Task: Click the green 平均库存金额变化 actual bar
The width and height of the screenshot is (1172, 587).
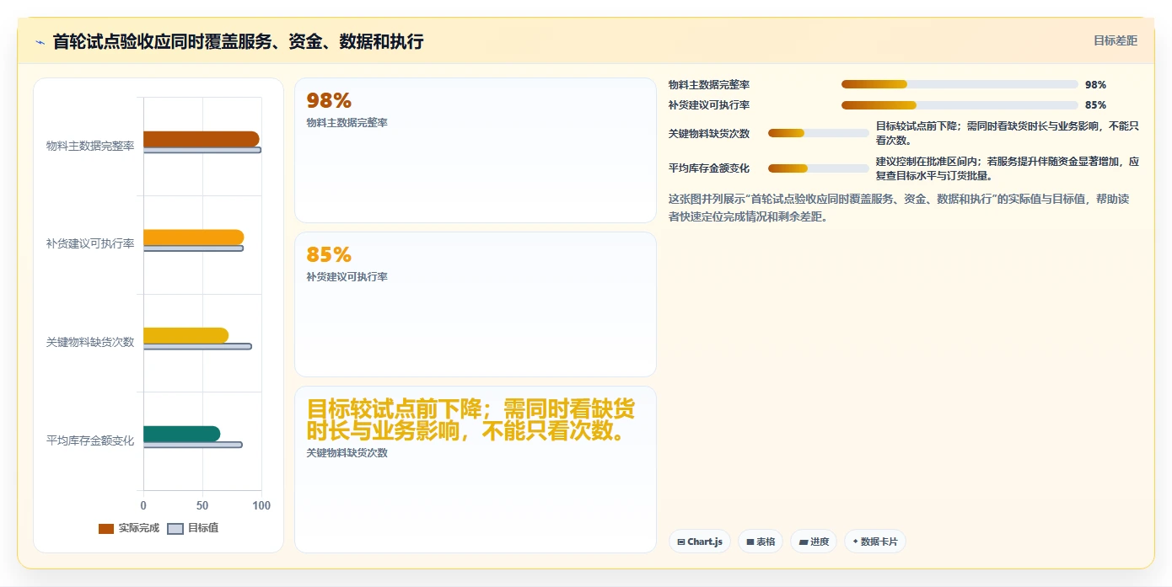Action: click(x=181, y=434)
